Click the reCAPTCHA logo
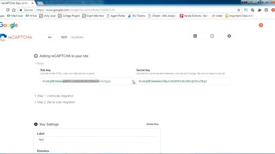 16,37
